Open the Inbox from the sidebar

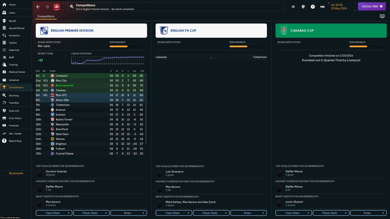click(12, 13)
